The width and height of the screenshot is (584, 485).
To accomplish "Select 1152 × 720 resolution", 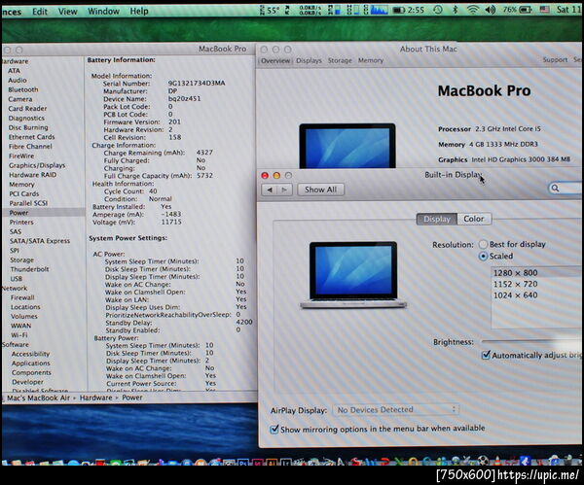I will point(536,284).
